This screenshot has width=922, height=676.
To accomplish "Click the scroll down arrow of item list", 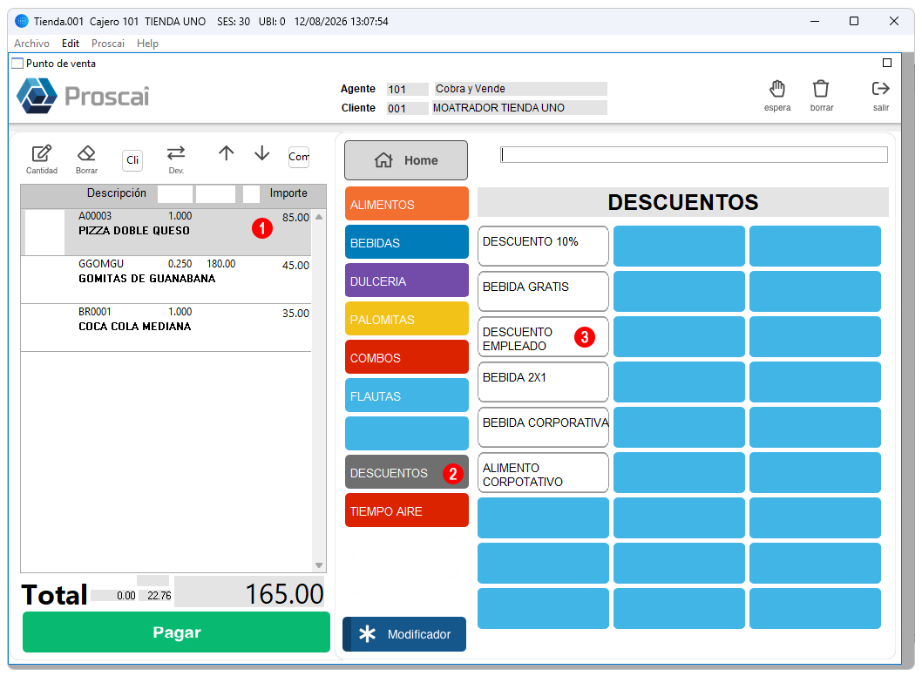I will point(319,564).
